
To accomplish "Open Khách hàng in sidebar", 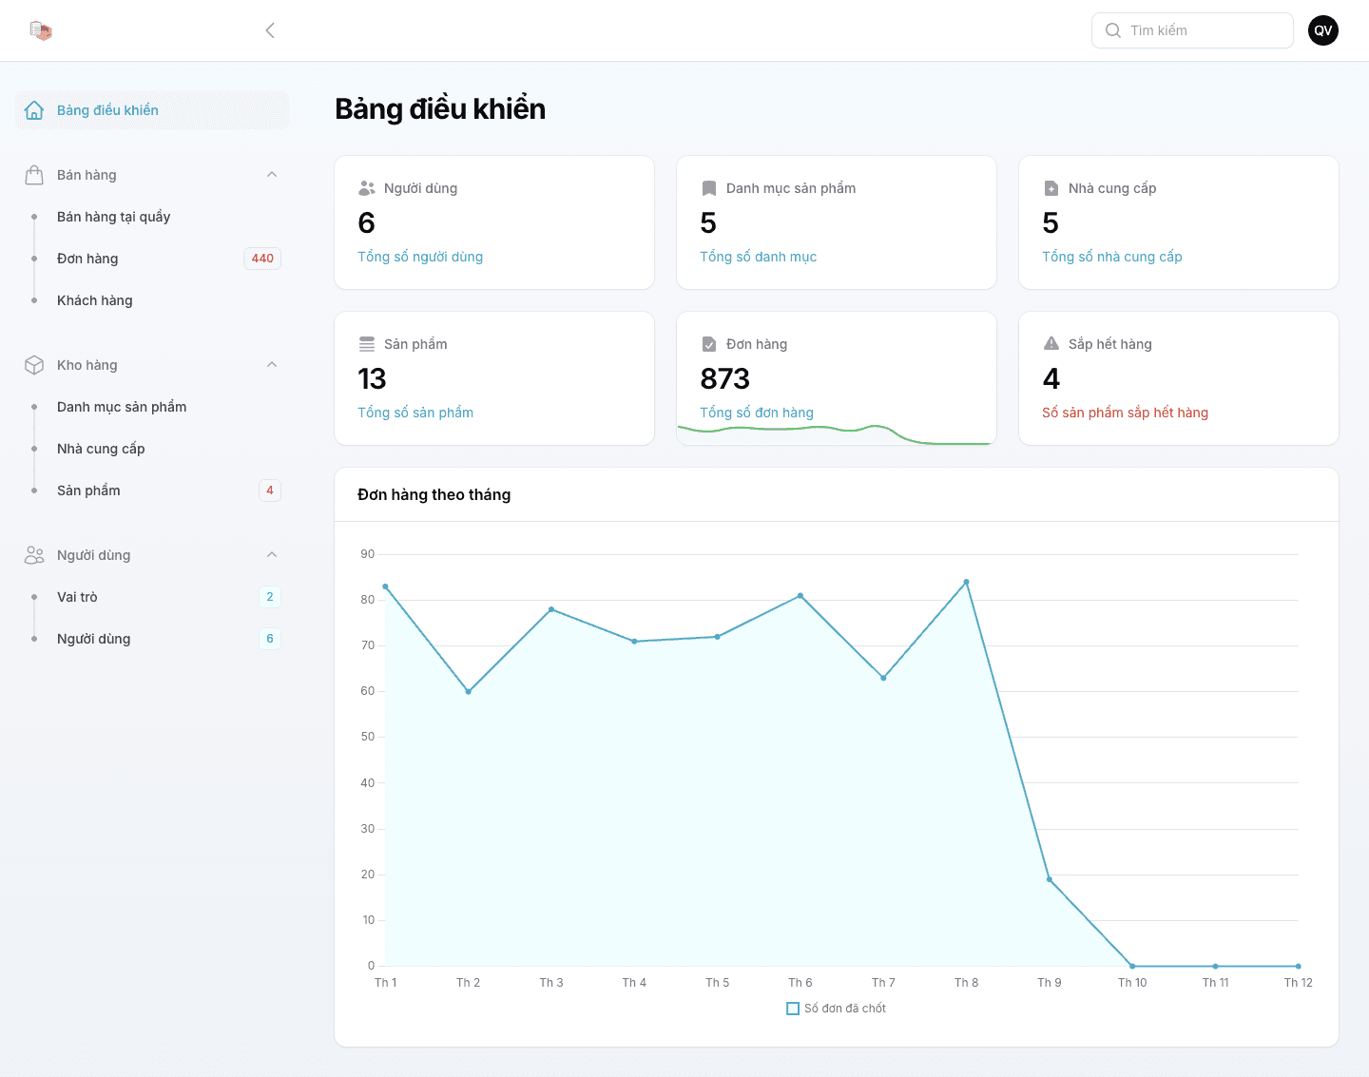I will click(x=152, y=300).
